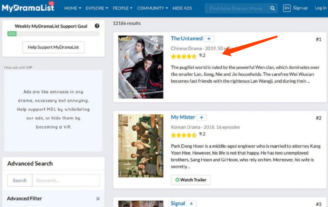Click the MyDramaList logo

pyautogui.click(x=28, y=8)
